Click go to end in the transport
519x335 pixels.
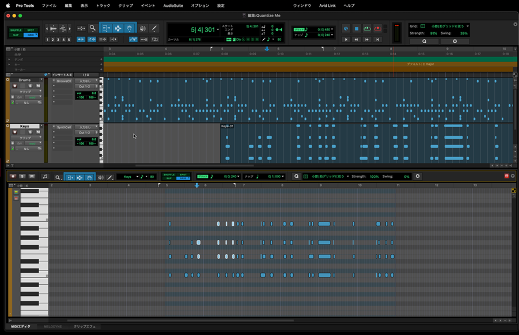tap(377, 39)
